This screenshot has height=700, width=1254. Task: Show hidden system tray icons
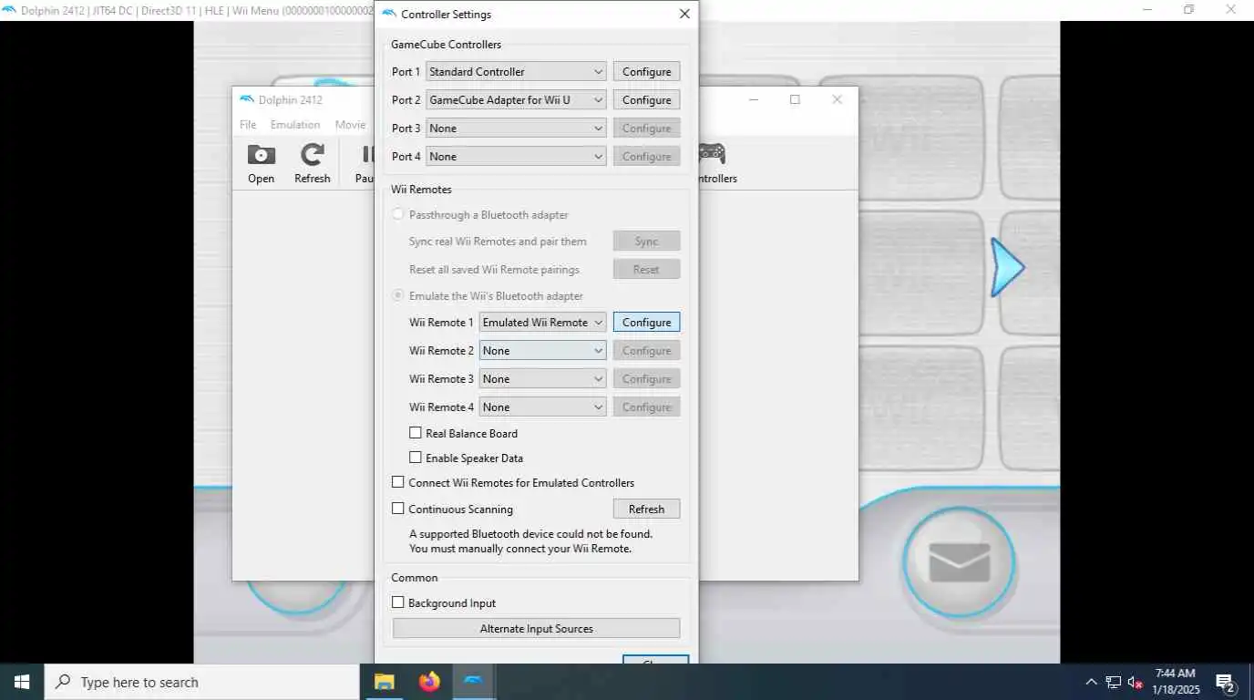[x=1091, y=682]
